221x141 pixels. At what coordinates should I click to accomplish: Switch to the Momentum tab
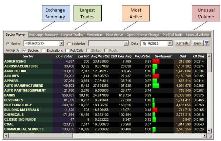click(95, 35)
